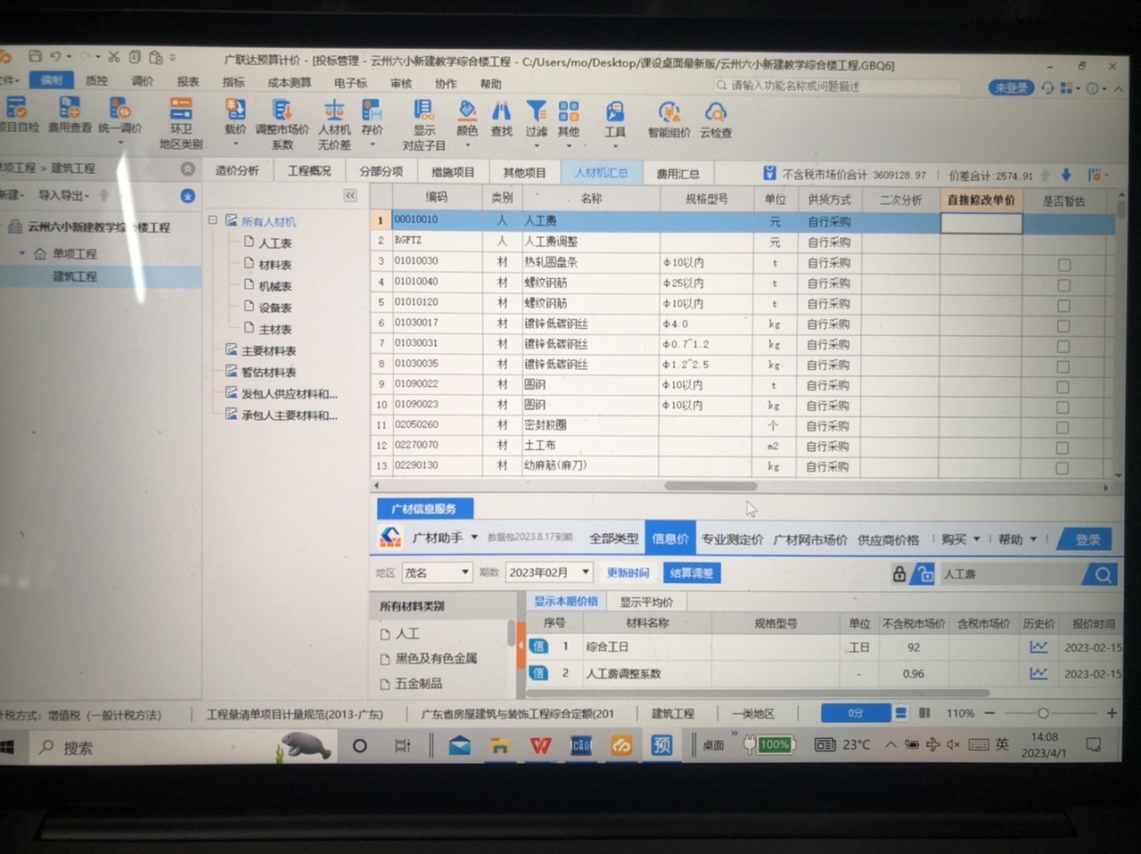Tick 是否暂估 checkbox for 螺纹钢筋 Φ10以内

coord(1063,306)
